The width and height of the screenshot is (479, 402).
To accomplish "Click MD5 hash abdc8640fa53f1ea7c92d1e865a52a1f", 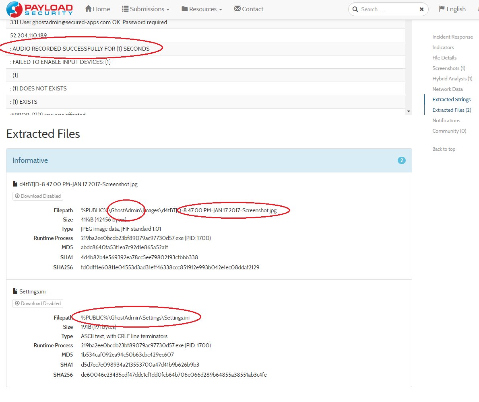I will point(124,247).
